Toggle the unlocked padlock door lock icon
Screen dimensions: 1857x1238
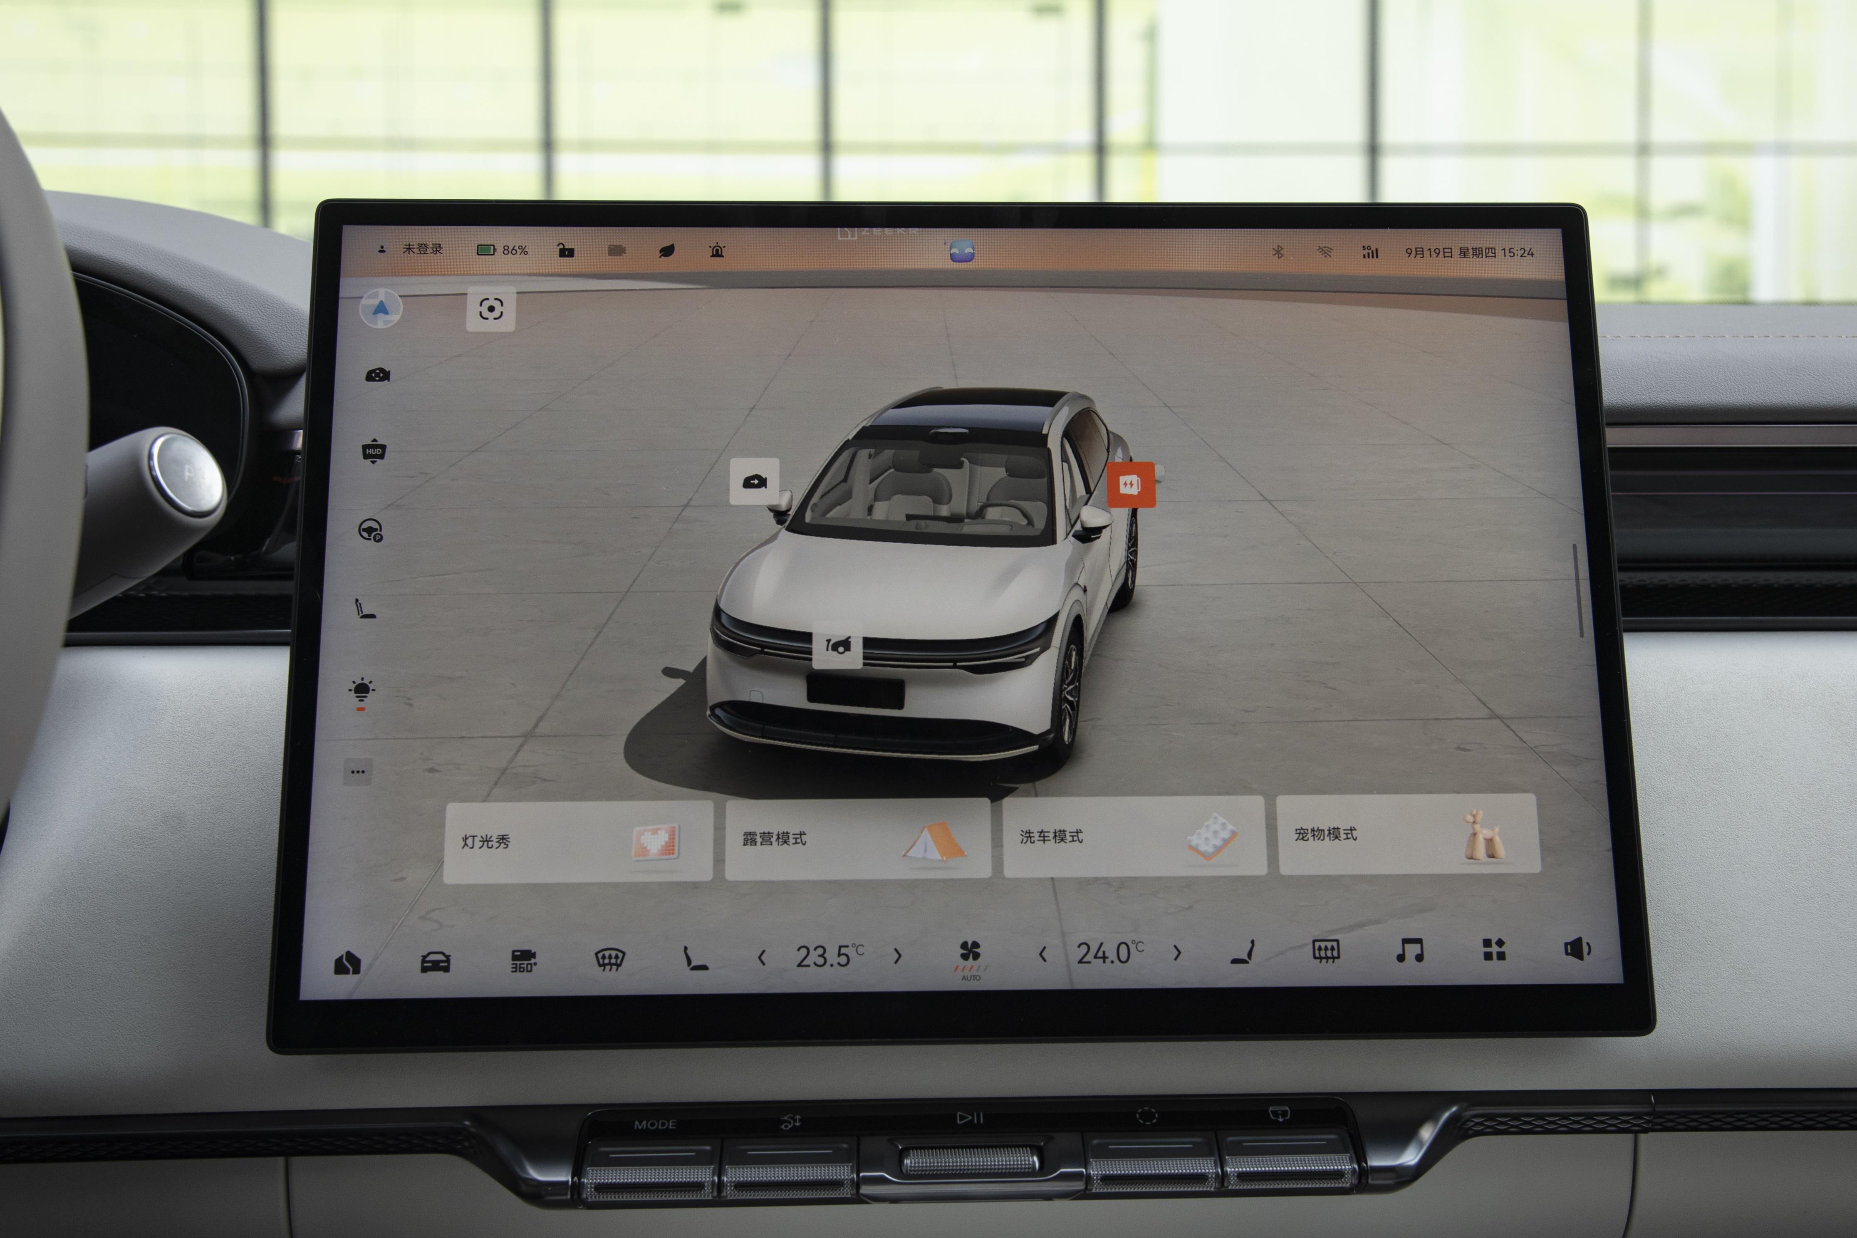point(565,250)
